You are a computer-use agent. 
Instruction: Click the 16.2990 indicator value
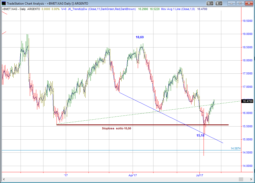click(143, 9)
